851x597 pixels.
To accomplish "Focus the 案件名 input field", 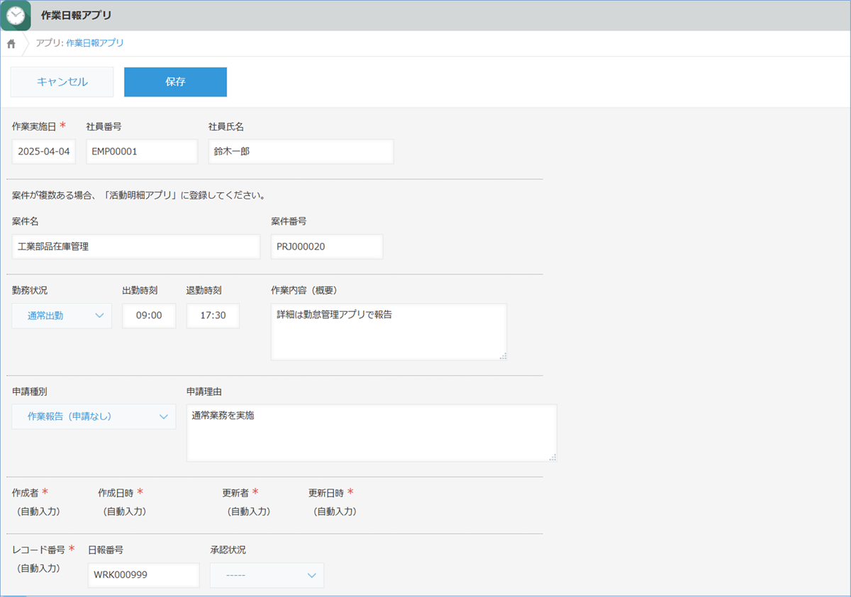I will click(x=136, y=247).
